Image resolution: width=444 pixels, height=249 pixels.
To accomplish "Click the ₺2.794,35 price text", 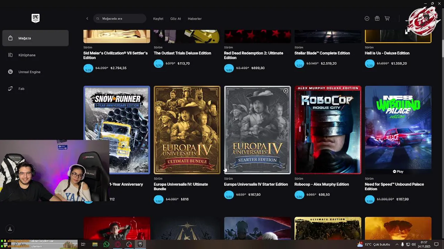I will click(x=118, y=68).
